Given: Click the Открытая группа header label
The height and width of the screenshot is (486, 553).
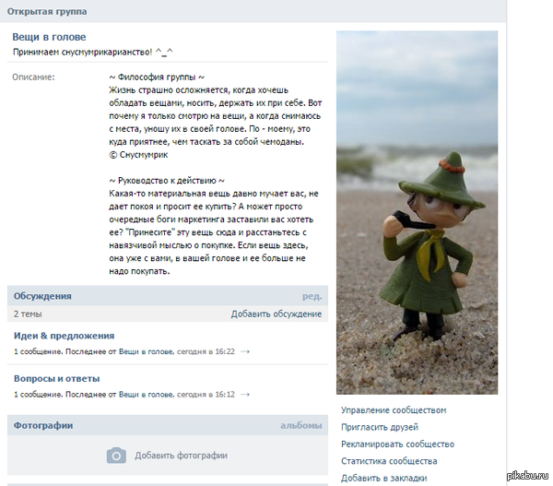Looking at the screenshot, I should 47,12.
